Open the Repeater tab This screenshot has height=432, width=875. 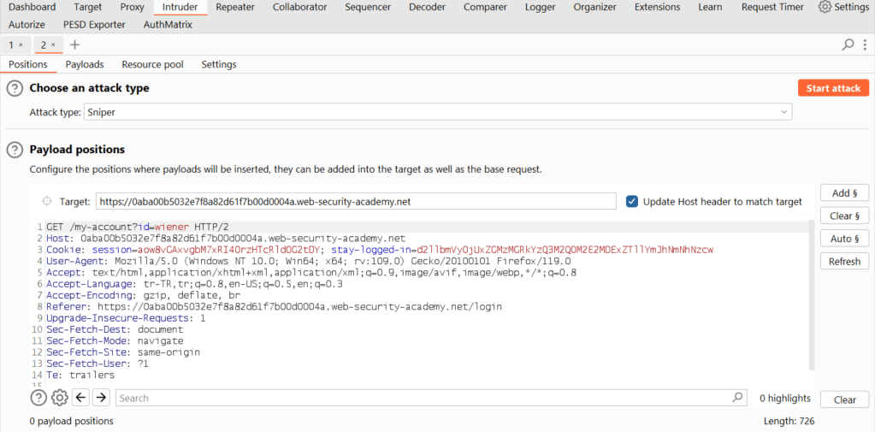234,7
